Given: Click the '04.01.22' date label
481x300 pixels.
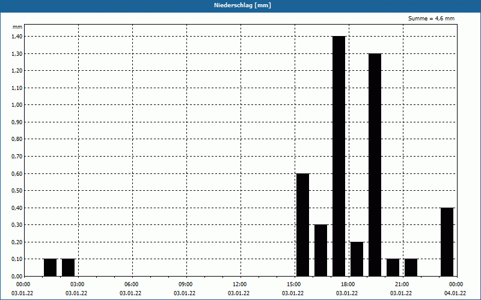Looking at the screenshot, I should (x=455, y=293).
